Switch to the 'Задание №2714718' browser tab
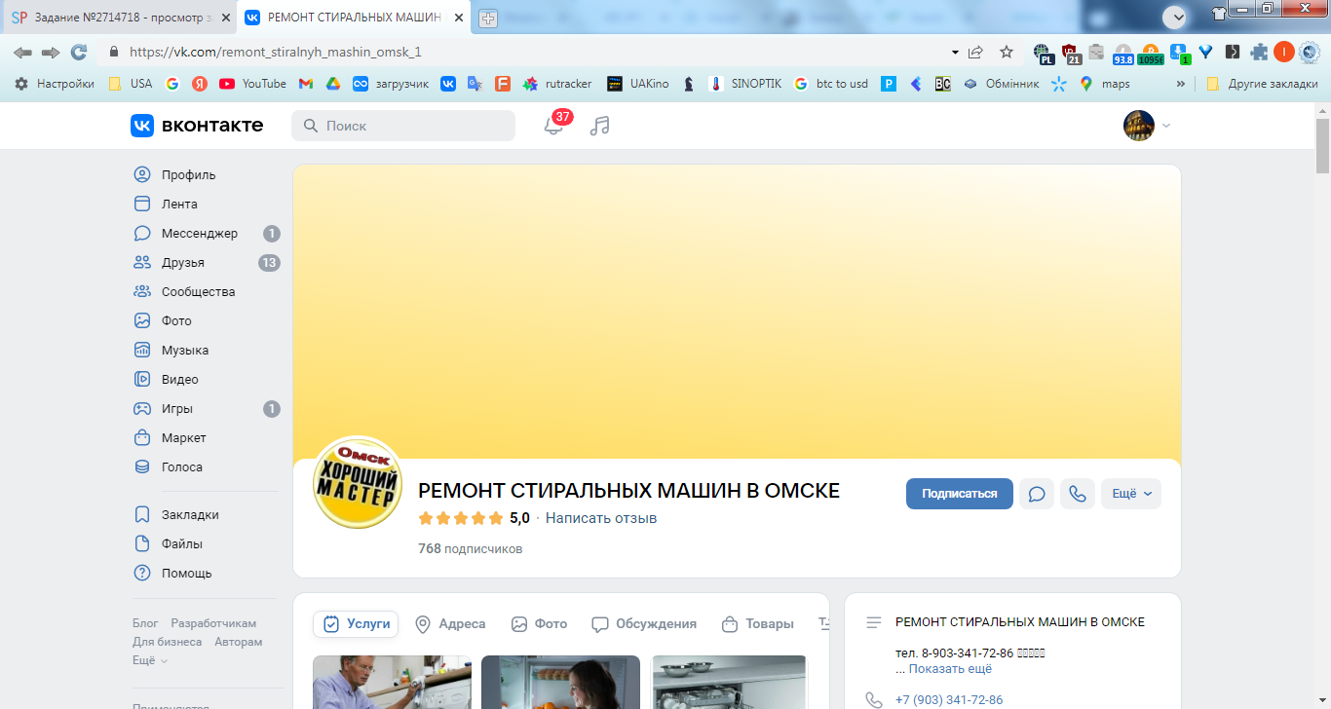Screen dimensions: 1331x709 click(x=120, y=18)
